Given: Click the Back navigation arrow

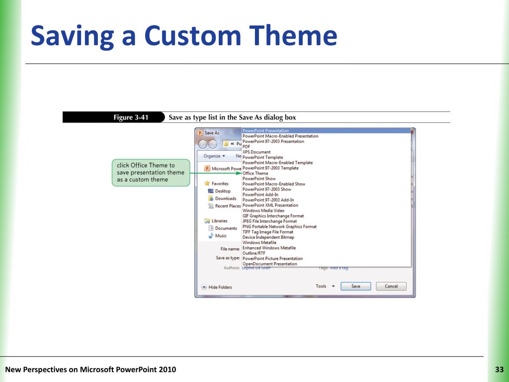Looking at the screenshot, I should (203, 144).
